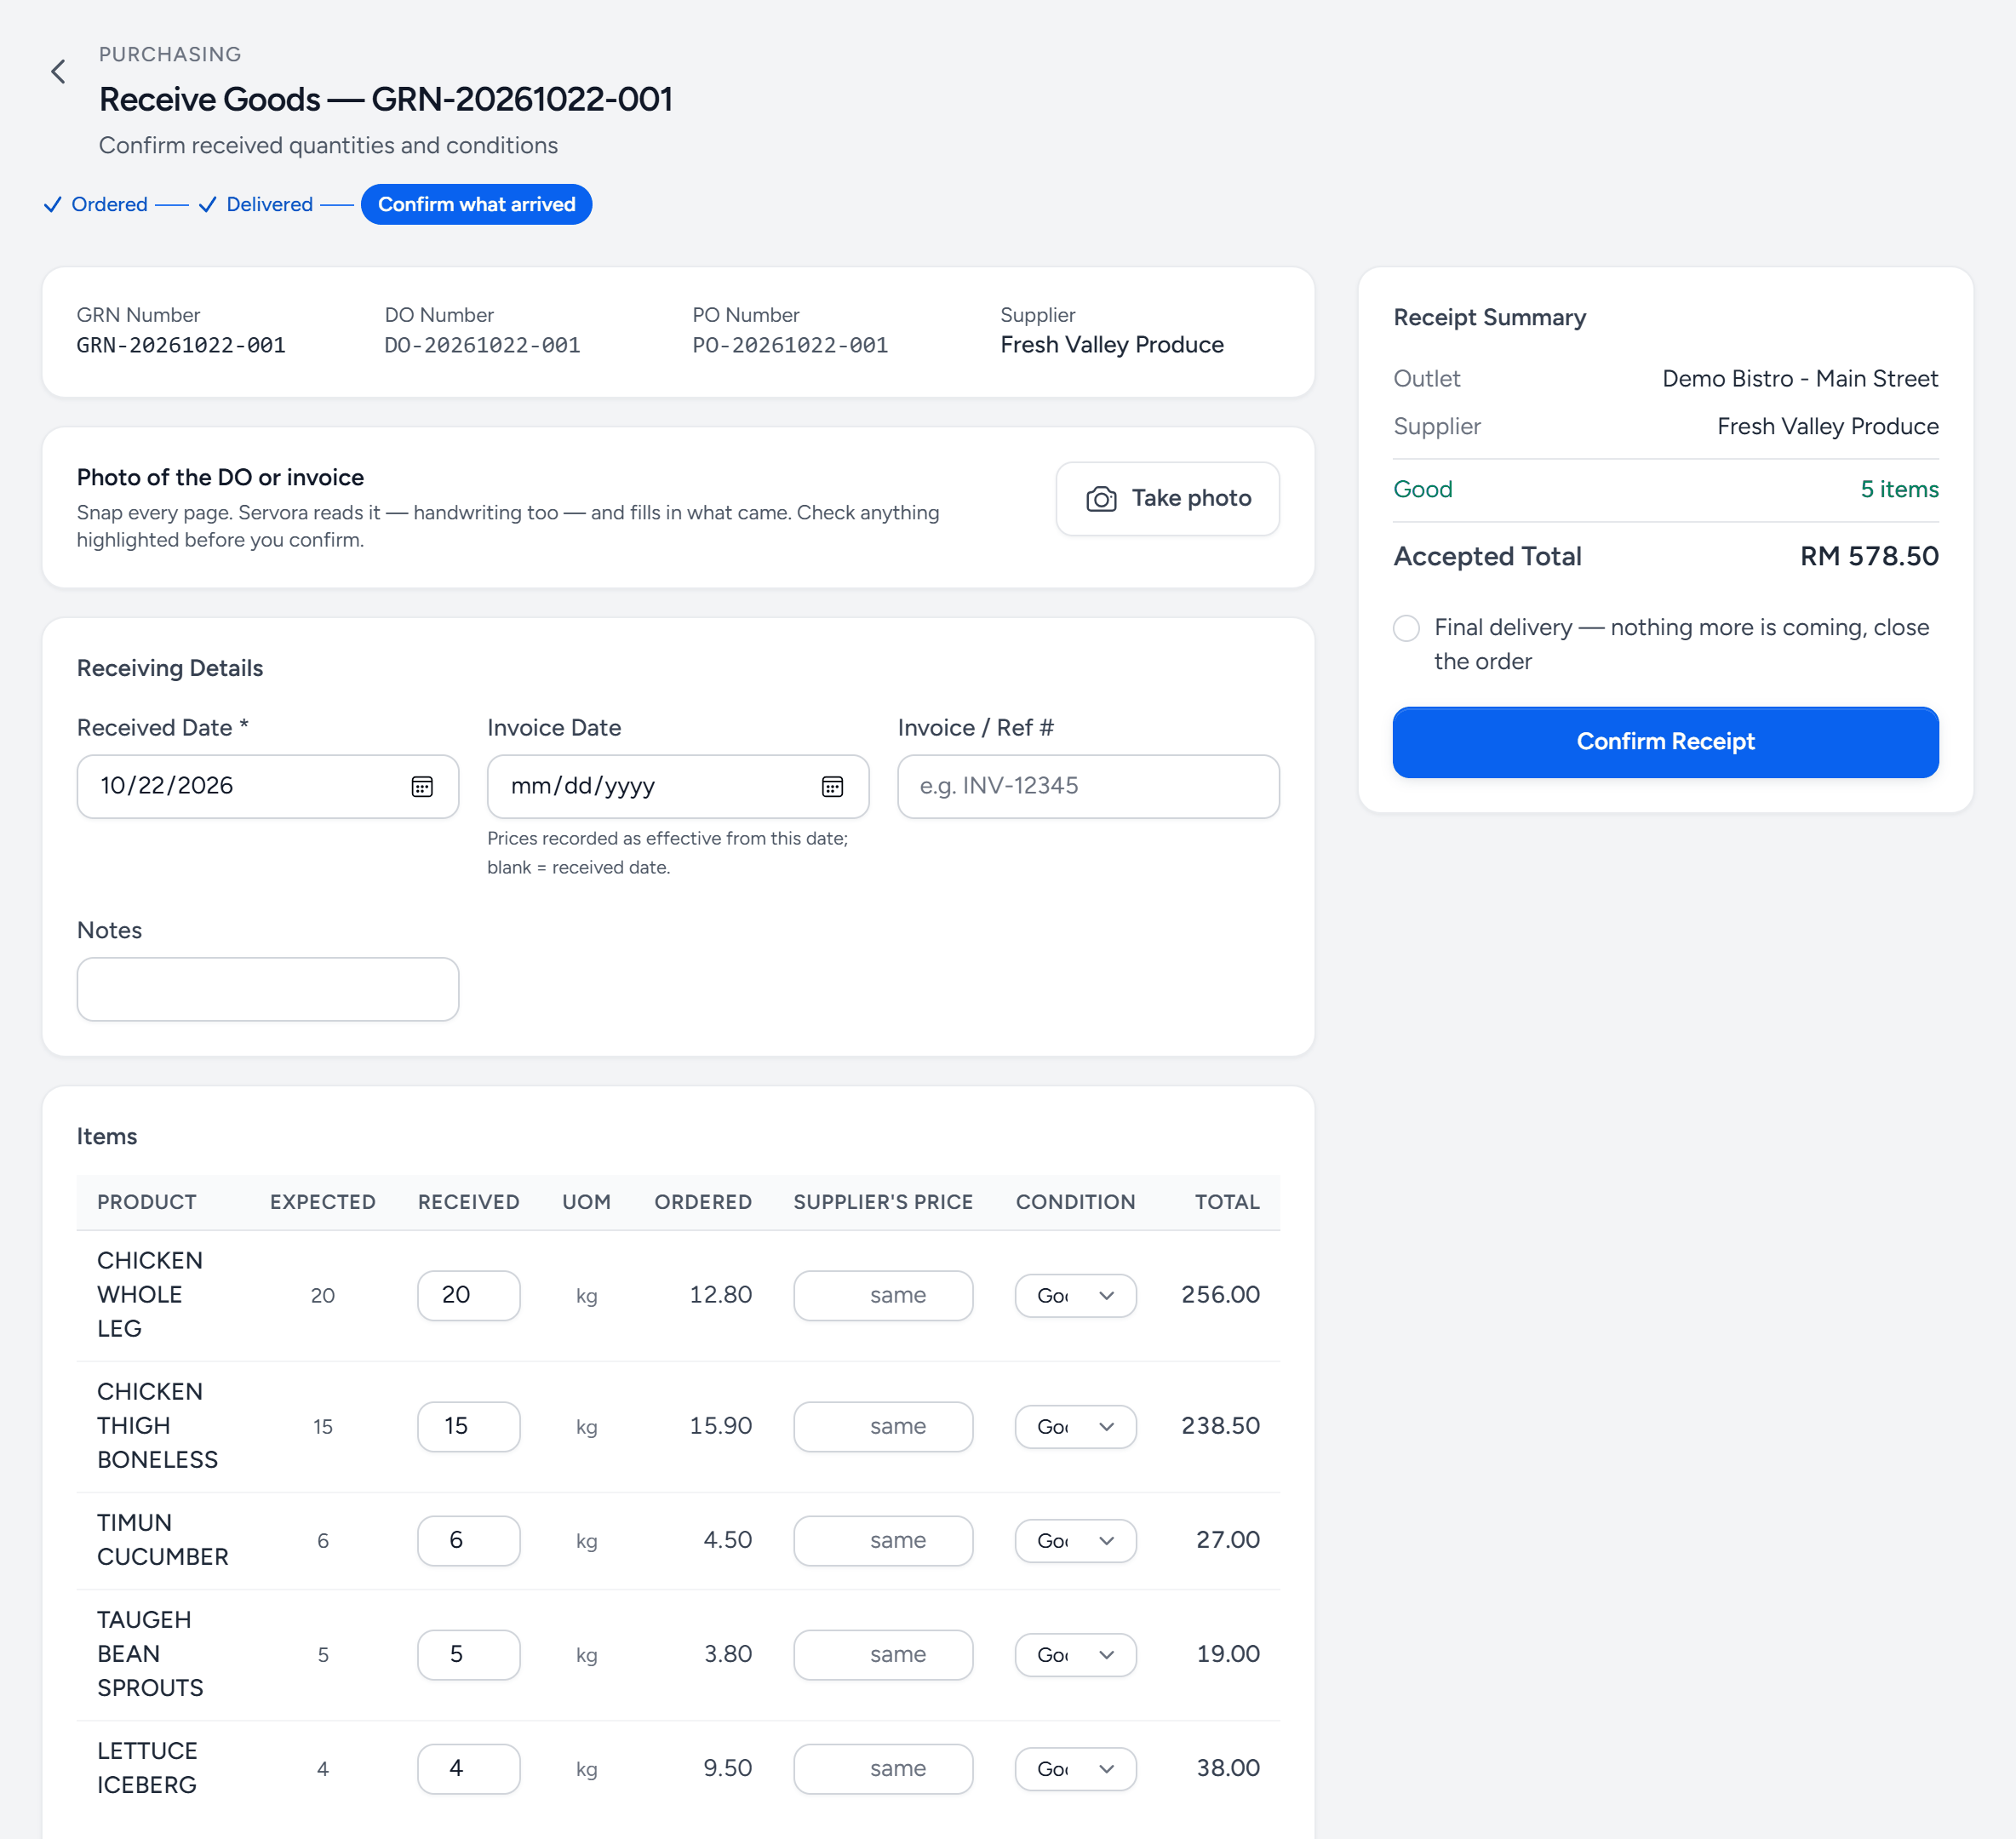Viewport: 2016px width, 1839px height.
Task: Edit received quantity for Taugeh Bean Sprouts
Action: click(x=468, y=1655)
